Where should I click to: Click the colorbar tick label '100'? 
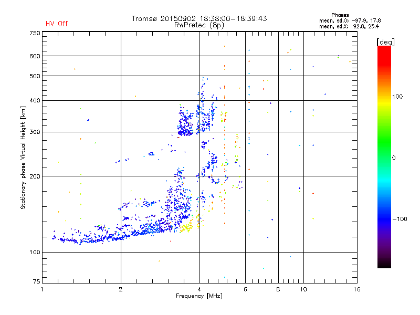(x=397, y=97)
